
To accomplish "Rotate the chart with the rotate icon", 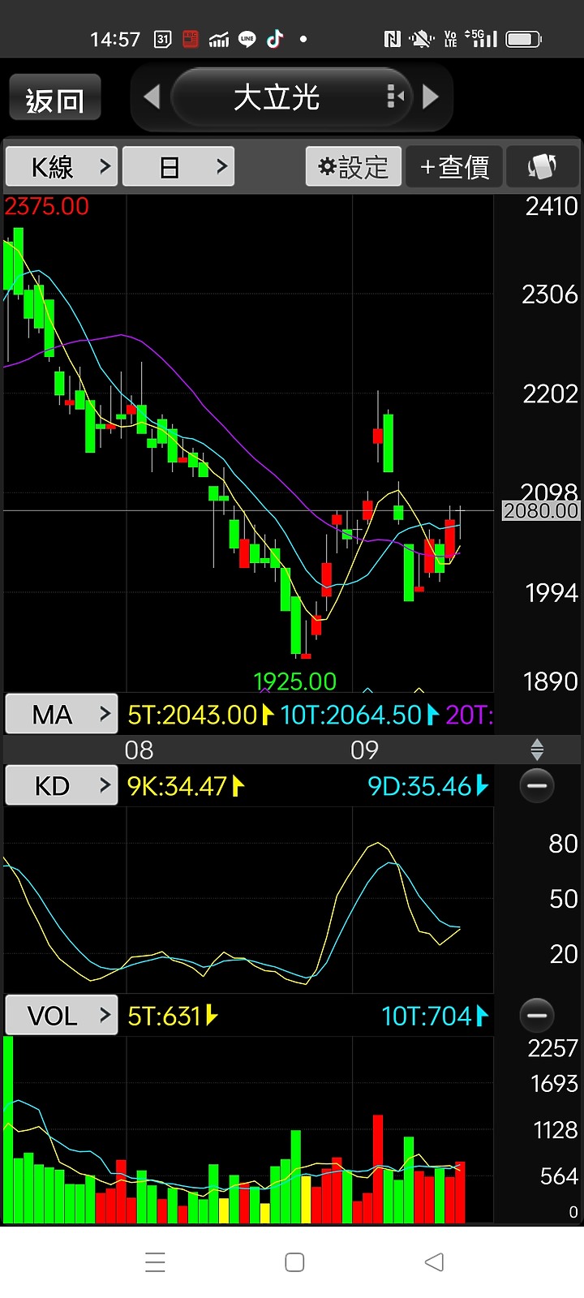I will pos(542,166).
